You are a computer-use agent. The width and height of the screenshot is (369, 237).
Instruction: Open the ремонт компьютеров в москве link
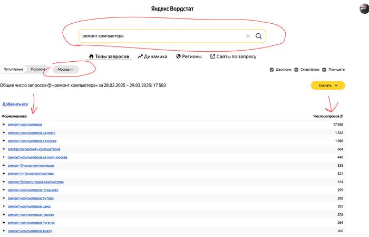[x=32, y=141]
